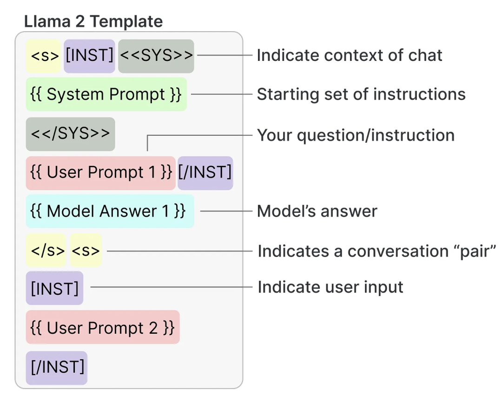This screenshot has height=396, width=502.
Task: Click 'Indicates a conversation "pair"' annotation
Action: [x=377, y=251]
